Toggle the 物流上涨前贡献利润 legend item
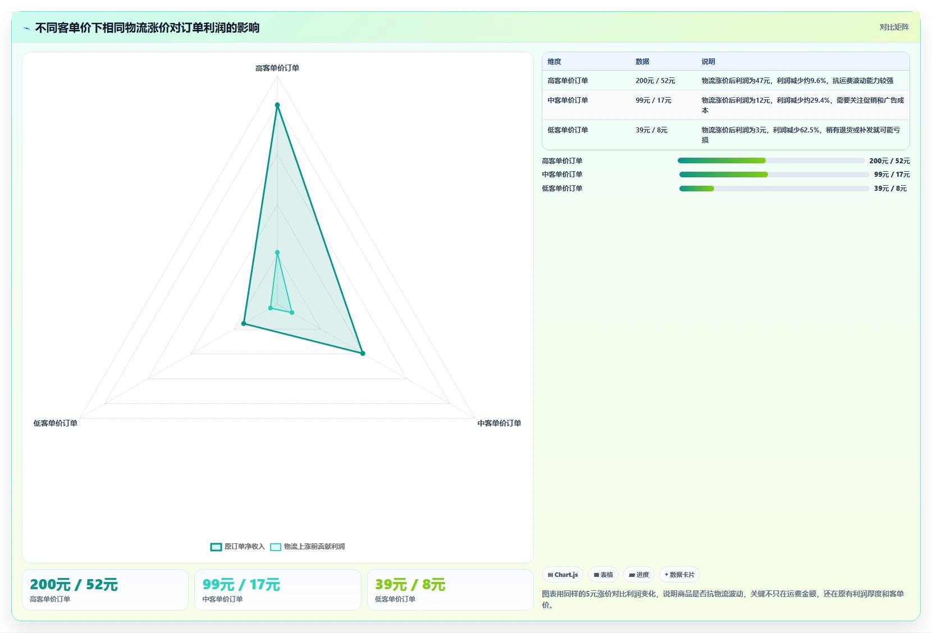 (x=308, y=547)
